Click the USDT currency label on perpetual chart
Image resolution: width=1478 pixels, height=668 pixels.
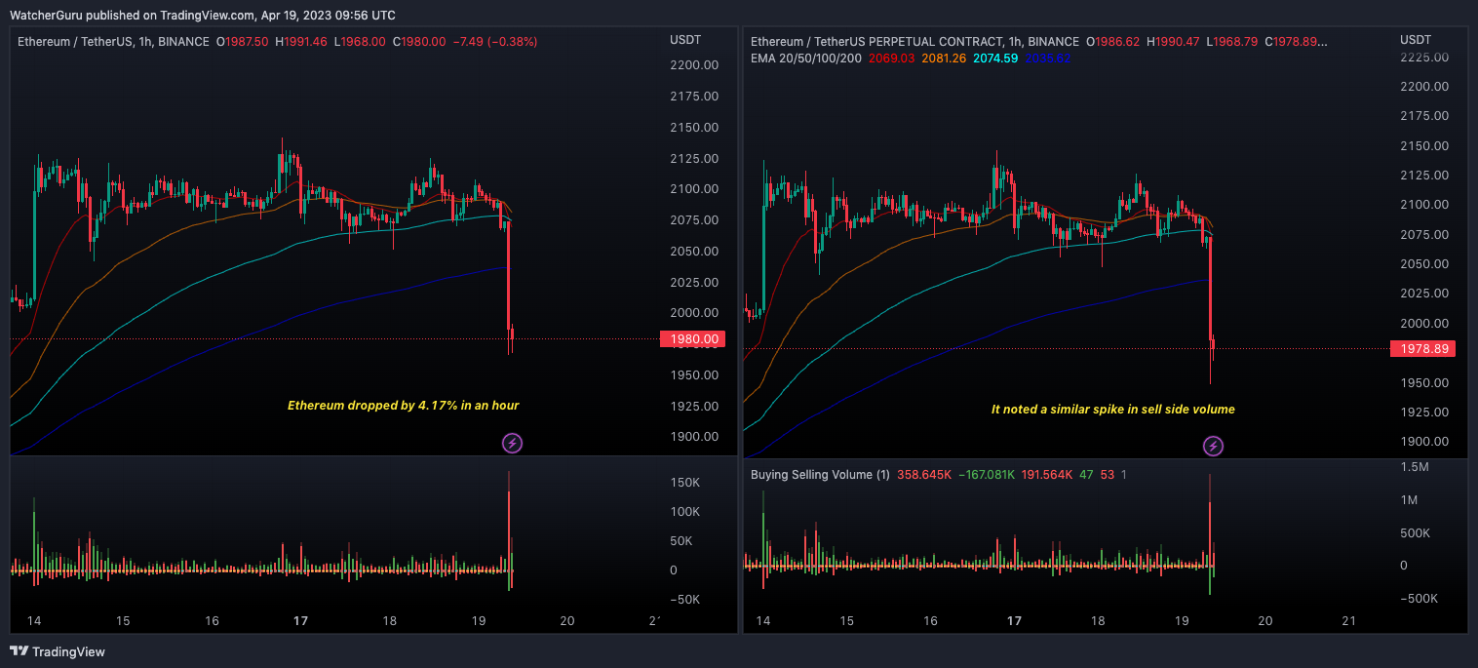(x=1417, y=40)
